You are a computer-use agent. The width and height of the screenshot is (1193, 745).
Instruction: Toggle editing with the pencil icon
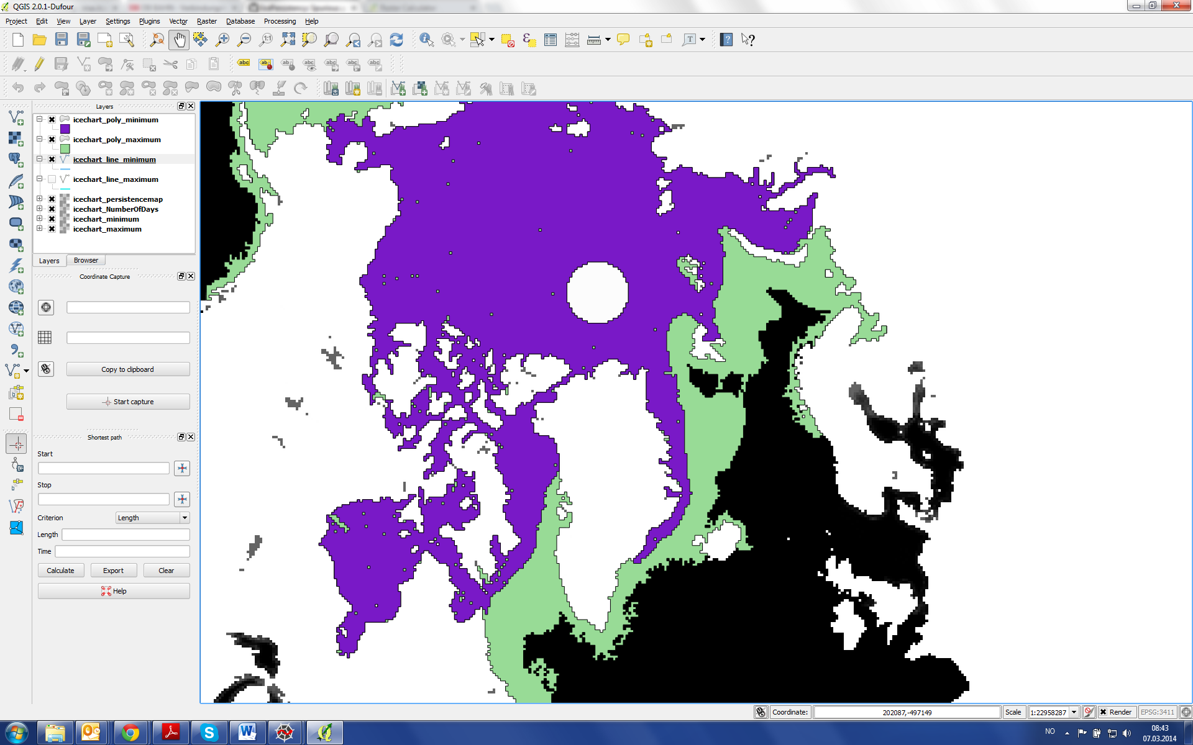(39, 63)
